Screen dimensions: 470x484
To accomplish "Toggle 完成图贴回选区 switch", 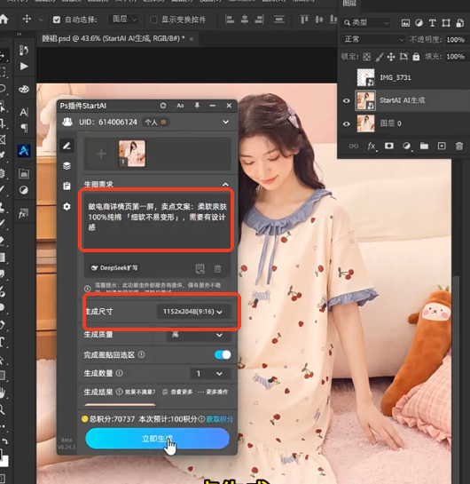I will 223,355.
